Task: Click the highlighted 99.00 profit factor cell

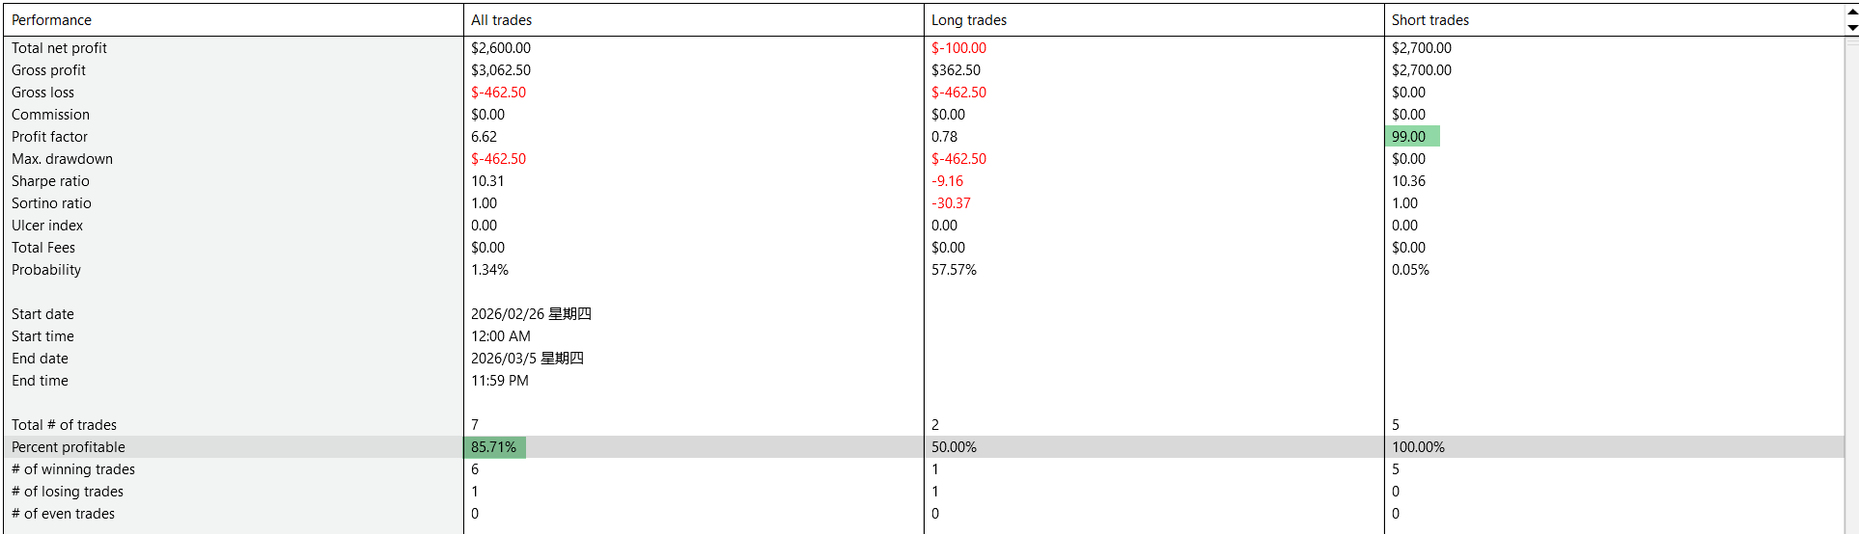Action: point(1410,137)
